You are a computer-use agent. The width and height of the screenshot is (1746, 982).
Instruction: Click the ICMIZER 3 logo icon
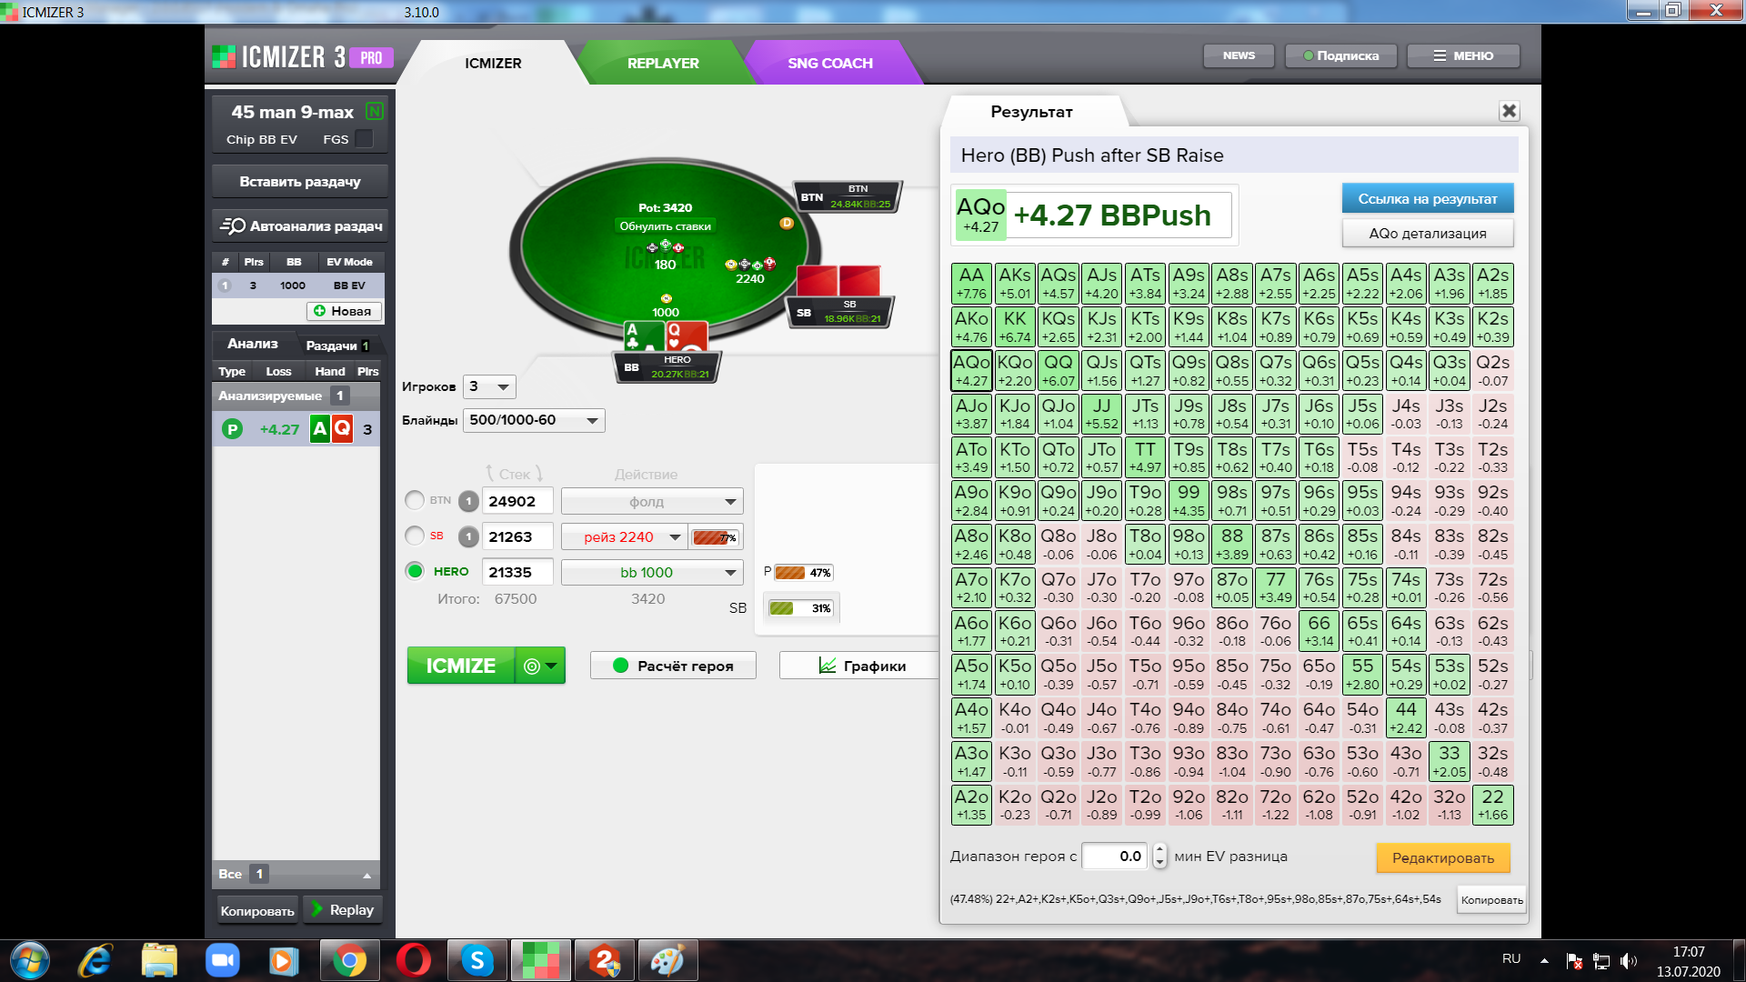tap(223, 57)
